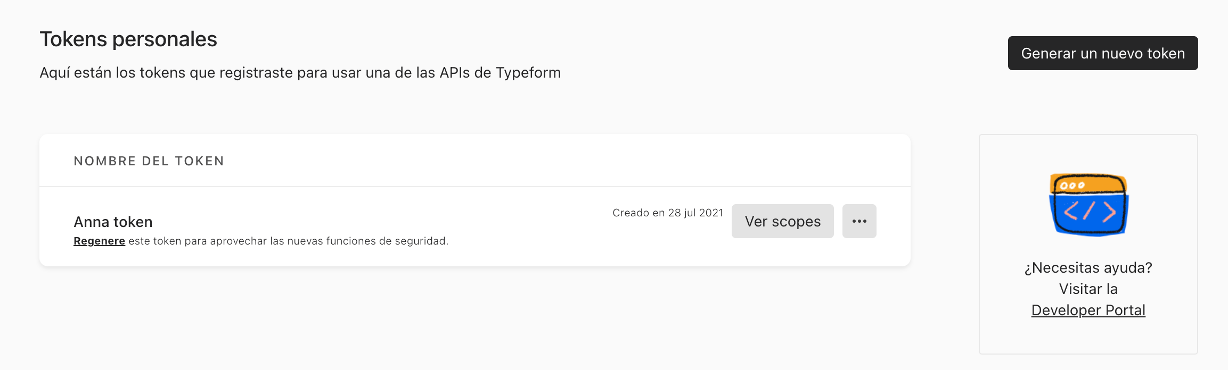Click the orange title bar of code illustration
This screenshot has height=370, width=1228.
click(x=1088, y=184)
